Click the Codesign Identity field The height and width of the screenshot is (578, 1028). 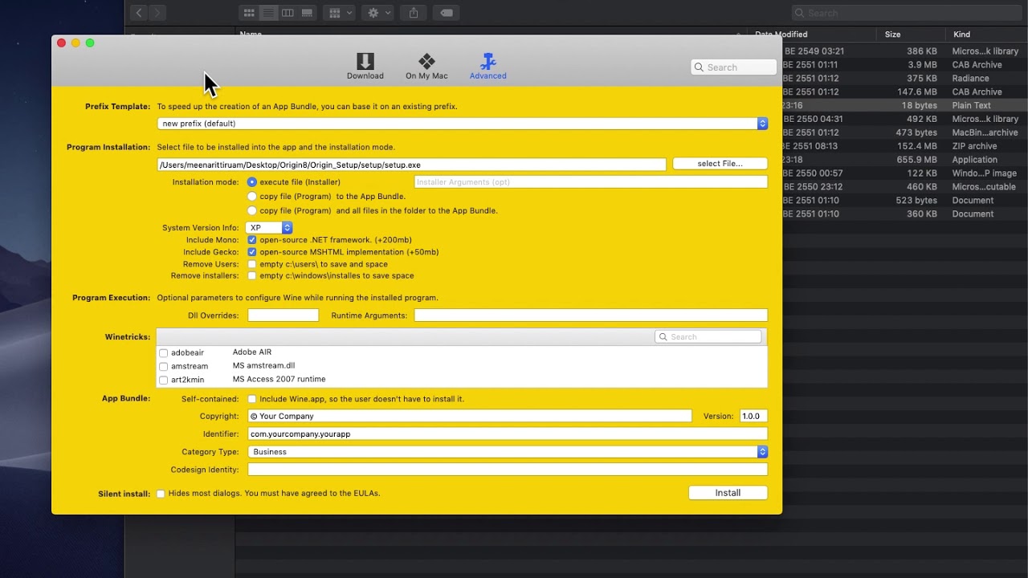point(508,470)
